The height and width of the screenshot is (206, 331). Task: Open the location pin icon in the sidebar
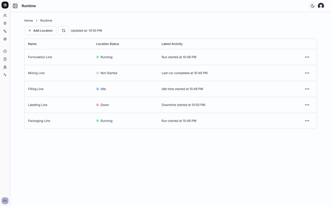coord(5,23)
